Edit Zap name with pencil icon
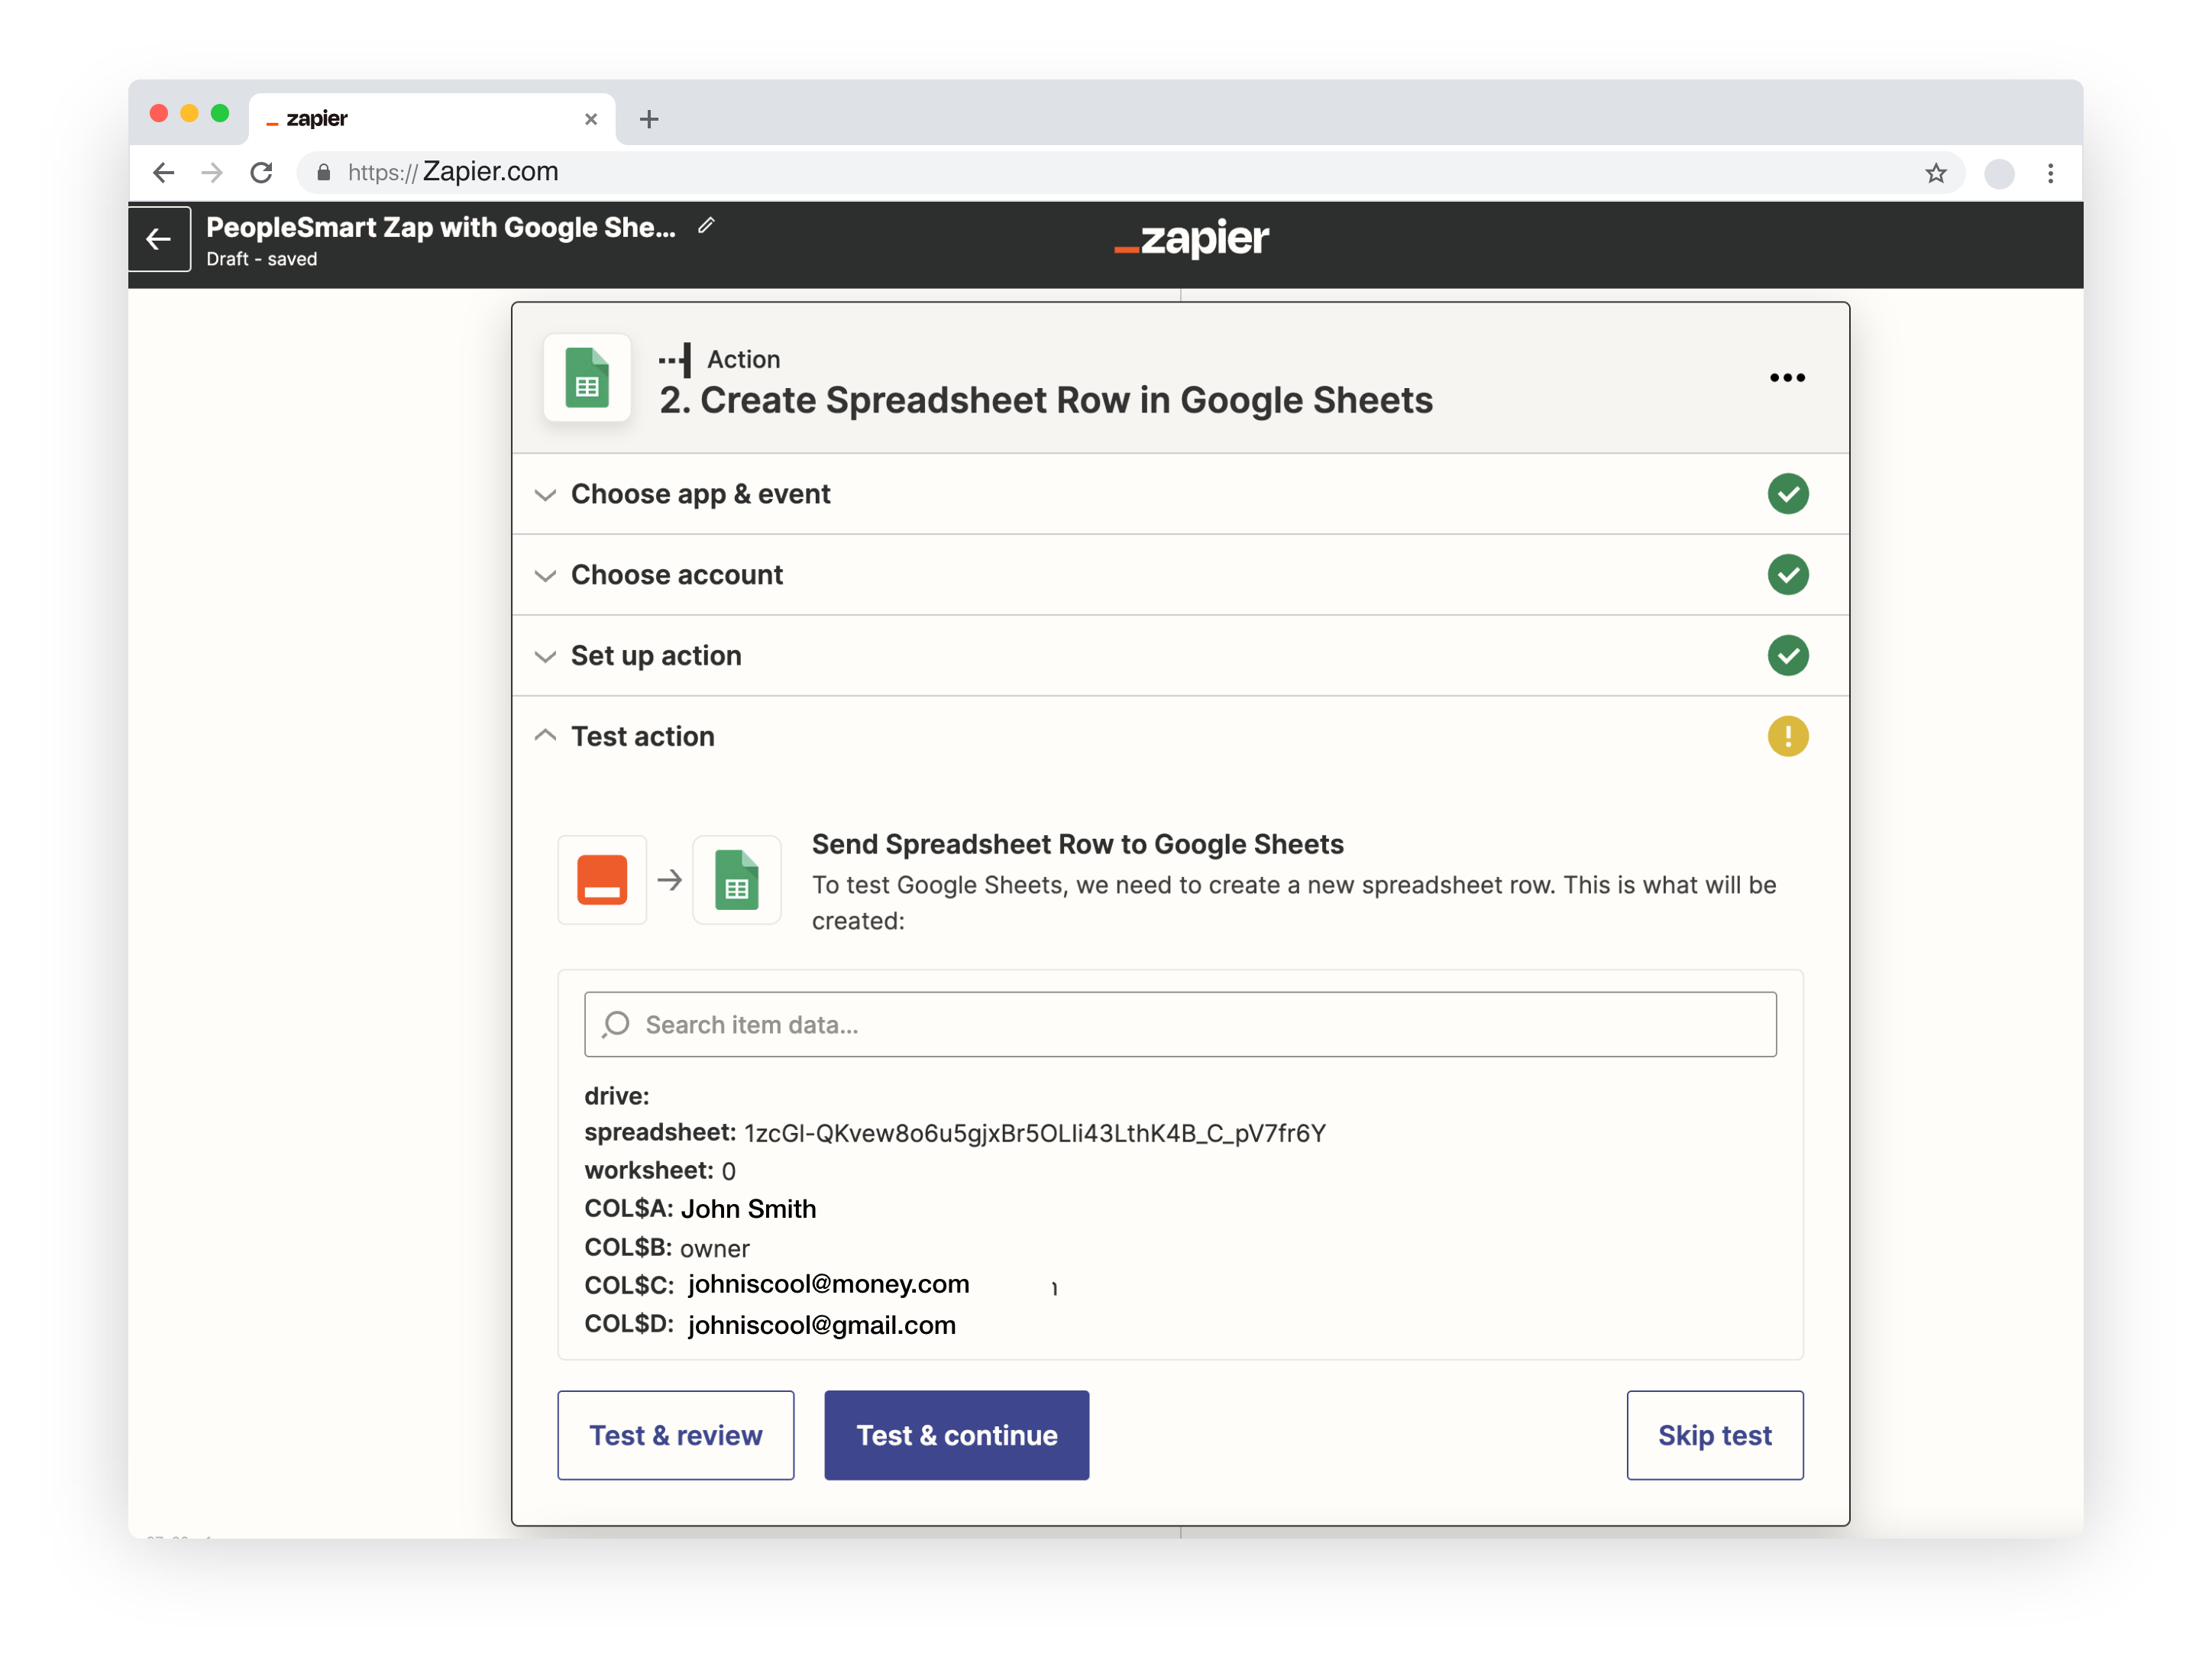 click(706, 226)
